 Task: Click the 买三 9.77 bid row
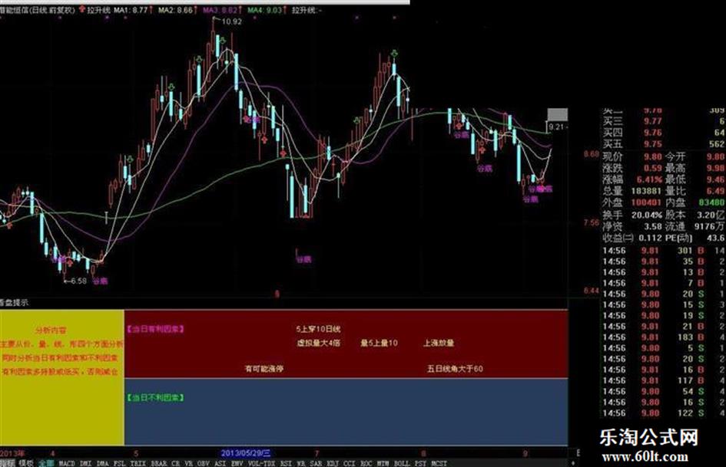pos(664,121)
